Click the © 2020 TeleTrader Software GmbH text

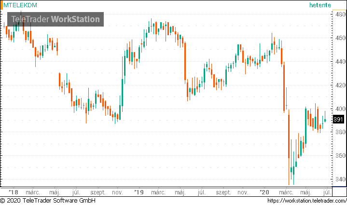[48, 201]
